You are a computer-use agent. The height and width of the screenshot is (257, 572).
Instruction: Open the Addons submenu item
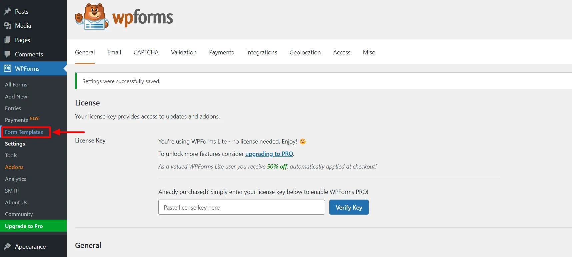pyautogui.click(x=14, y=167)
